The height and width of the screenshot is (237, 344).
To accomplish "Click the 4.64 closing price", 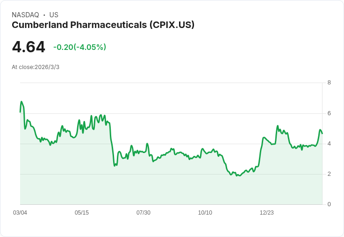I will point(29,47).
